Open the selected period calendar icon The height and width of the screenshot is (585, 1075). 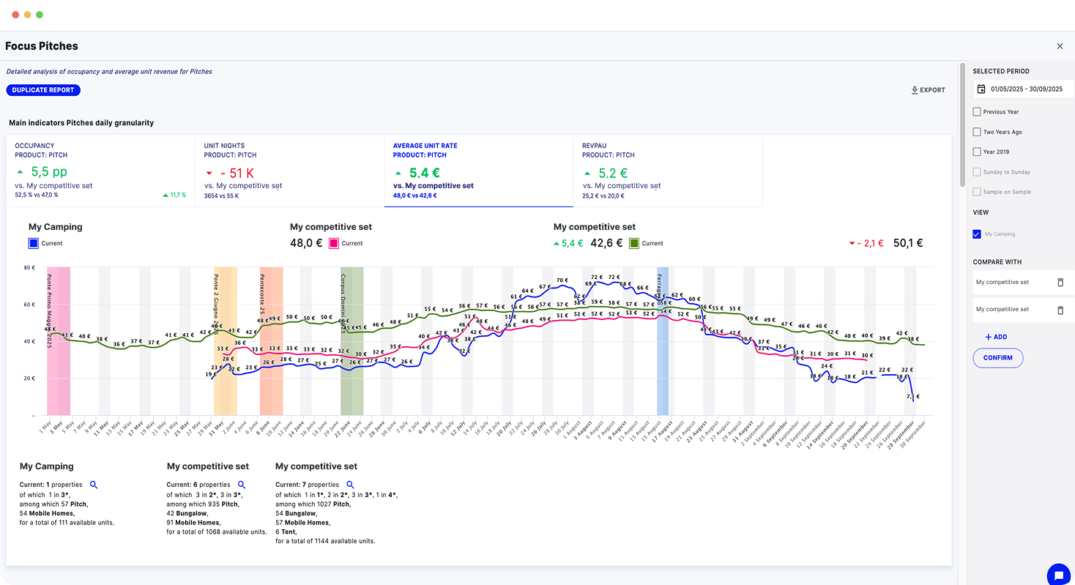(981, 89)
